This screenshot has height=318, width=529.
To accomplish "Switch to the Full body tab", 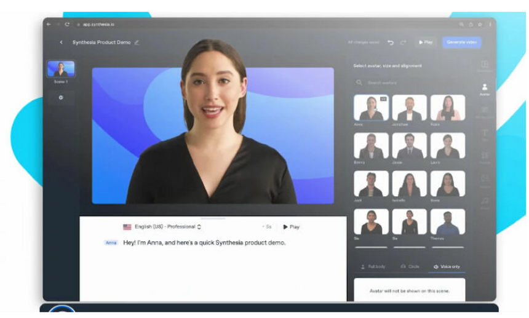I will coord(373,266).
